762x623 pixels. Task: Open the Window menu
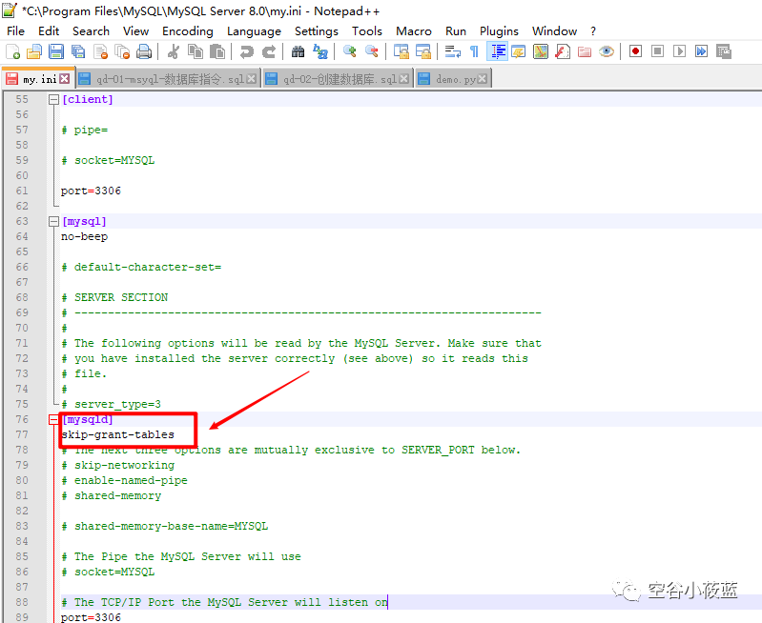(554, 31)
